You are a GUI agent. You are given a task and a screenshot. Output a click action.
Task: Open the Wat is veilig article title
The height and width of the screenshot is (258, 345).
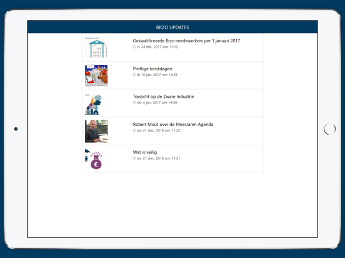click(145, 152)
